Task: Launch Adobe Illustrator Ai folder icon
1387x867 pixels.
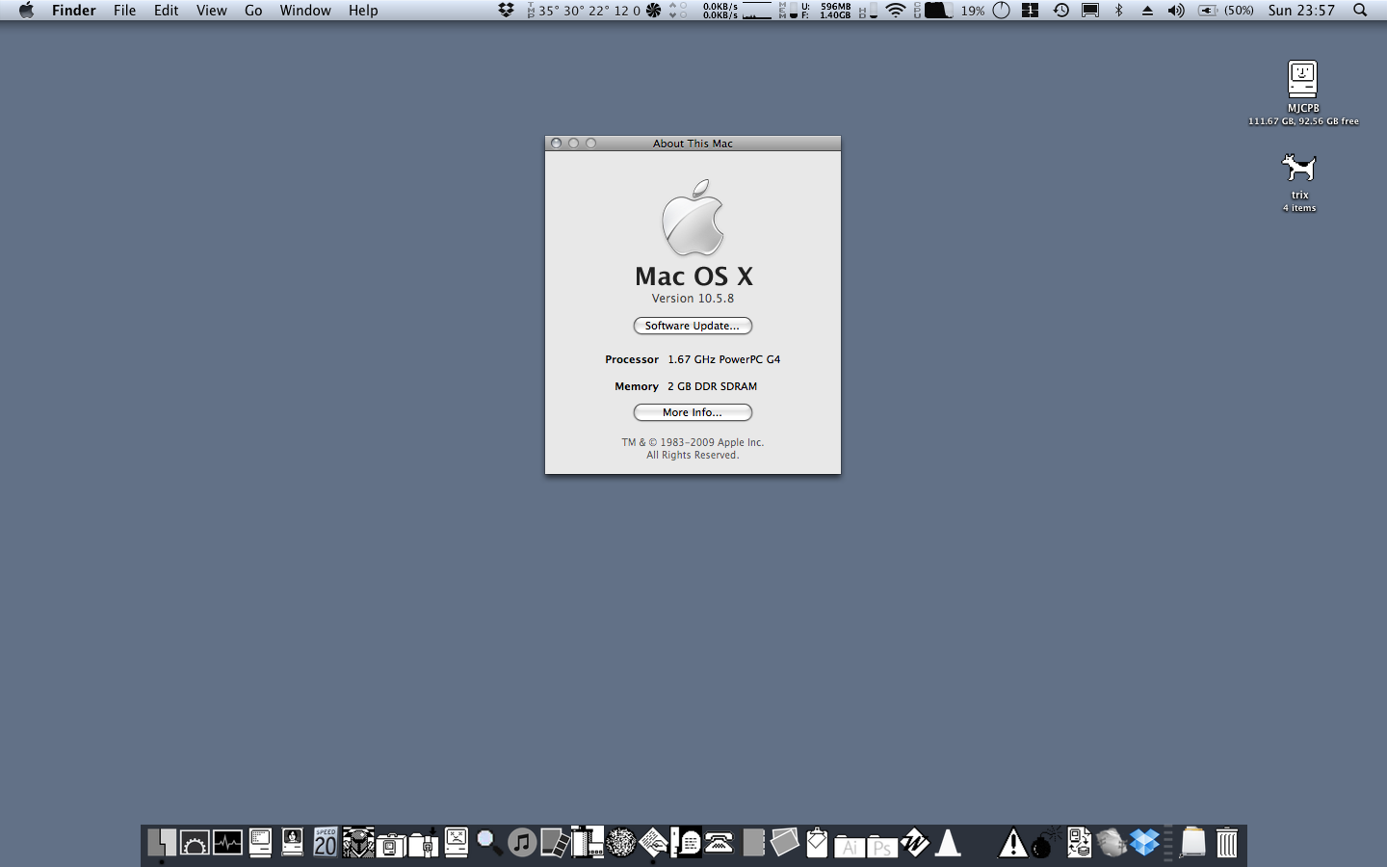Action: point(849,845)
